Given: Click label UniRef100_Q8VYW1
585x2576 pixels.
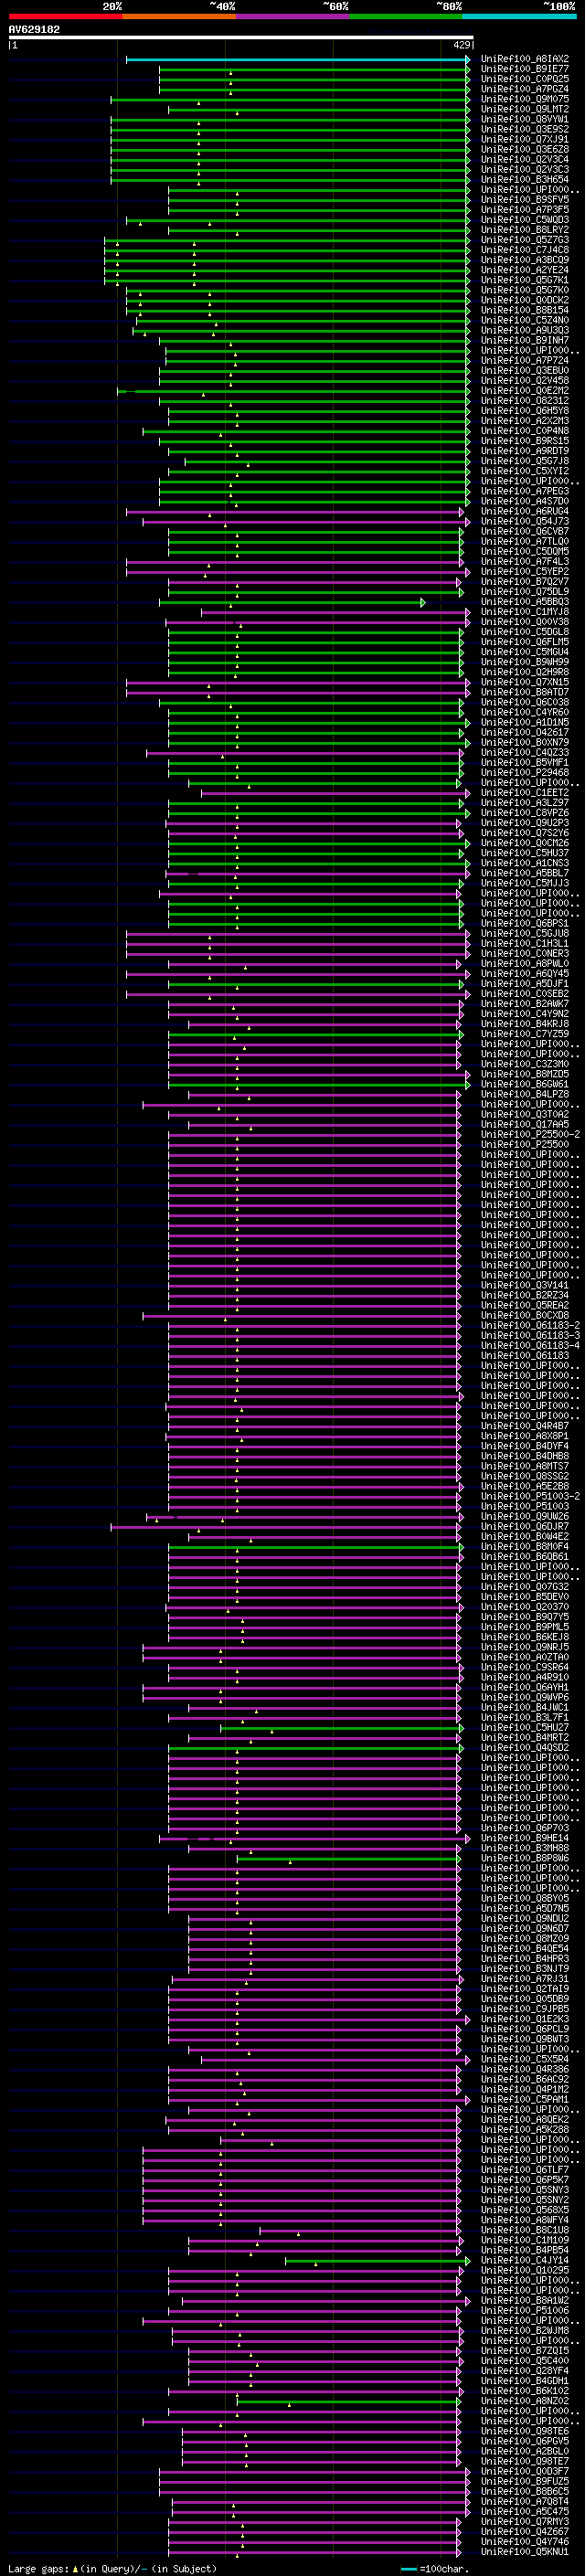Looking at the screenshot, I should pyautogui.click(x=524, y=119).
